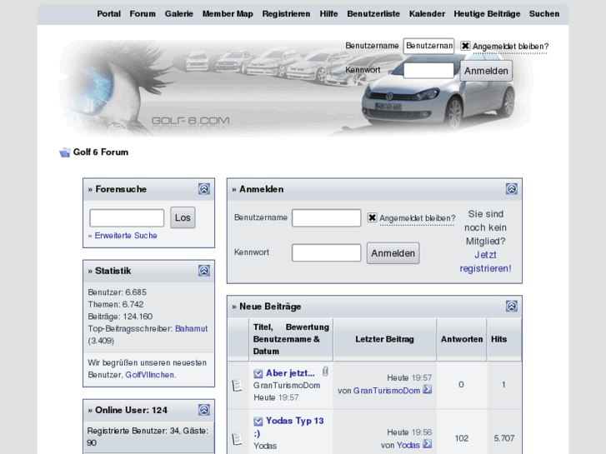
Task: Open GranTurismoDom last poster link
Action: [387, 391]
